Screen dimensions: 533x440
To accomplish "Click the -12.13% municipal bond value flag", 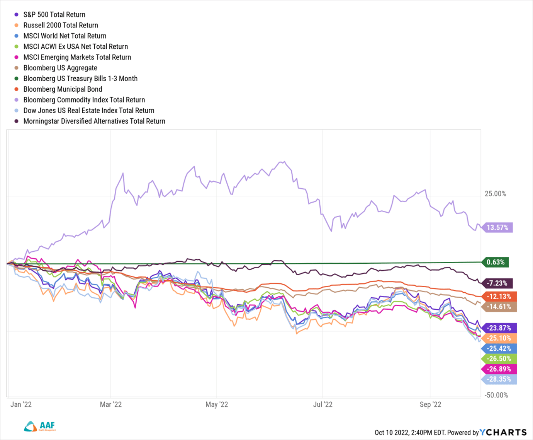I will click(498, 297).
